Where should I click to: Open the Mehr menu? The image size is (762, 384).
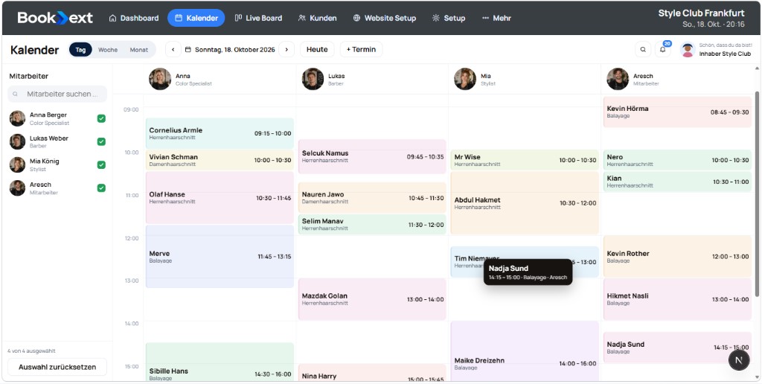tap(496, 18)
